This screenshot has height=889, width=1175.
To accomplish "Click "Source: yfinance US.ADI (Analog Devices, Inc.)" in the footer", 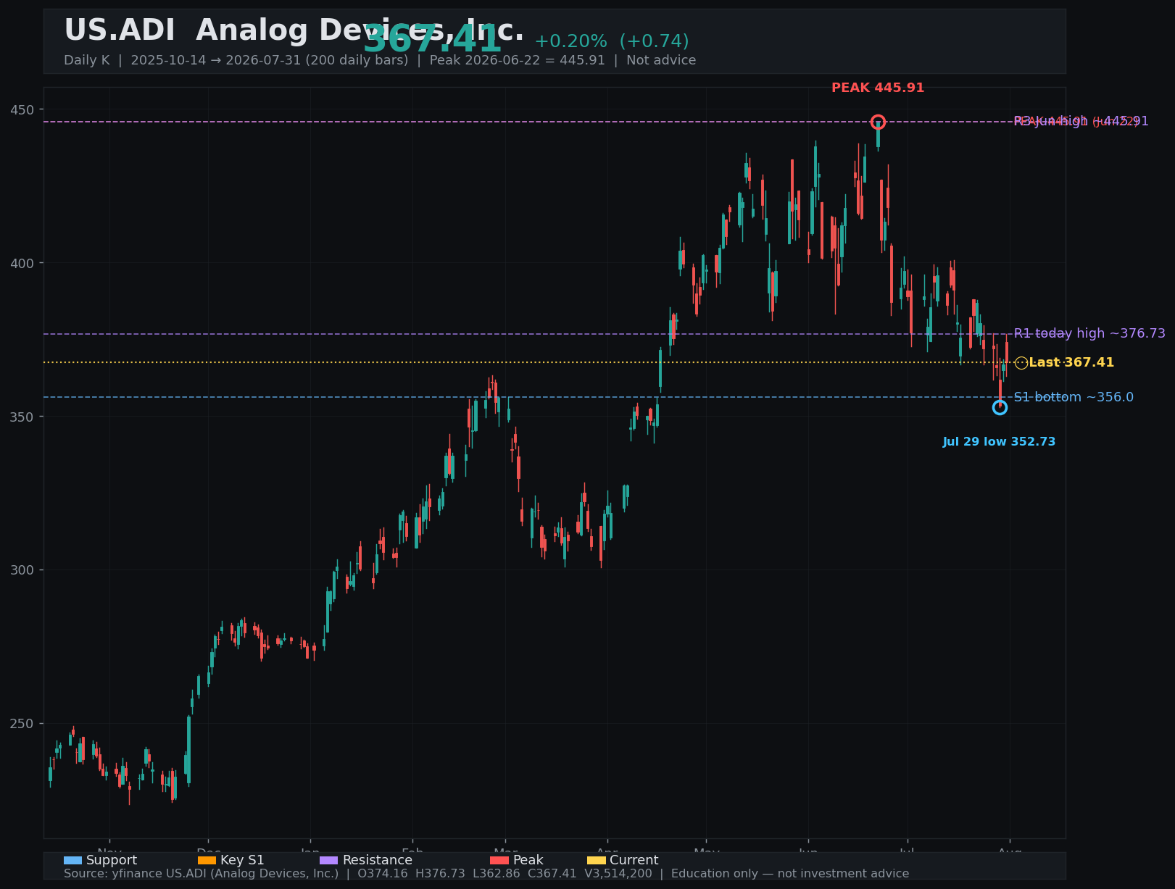I will pyautogui.click(x=201, y=874).
